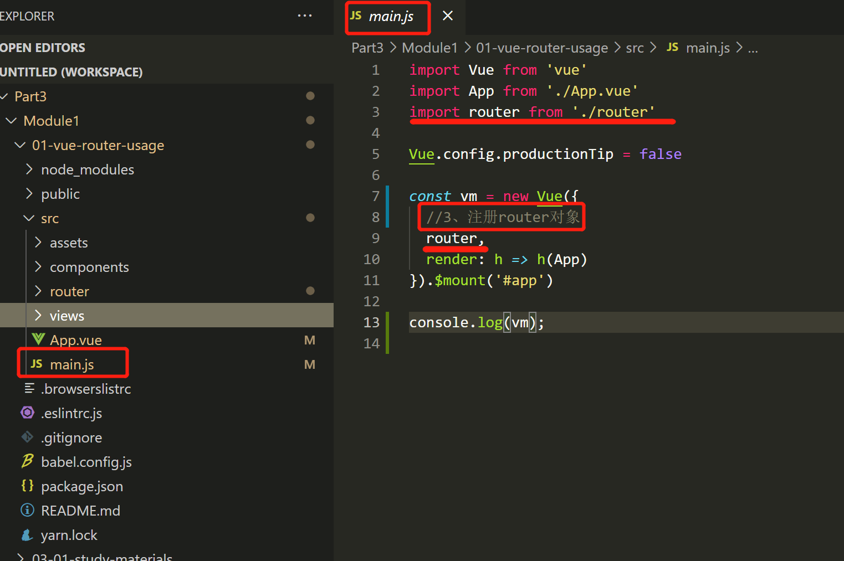This screenshot has width=844, height=561.
Task: Click the git icon beside .gitignore
Action: (27, 437)
